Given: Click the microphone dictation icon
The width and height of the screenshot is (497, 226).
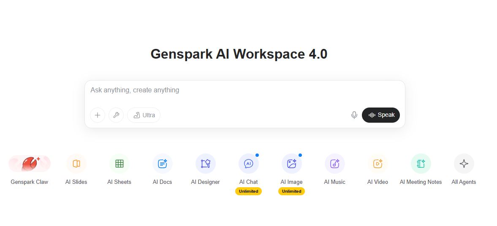Looking at the screenshot, I should click(354, 115).
